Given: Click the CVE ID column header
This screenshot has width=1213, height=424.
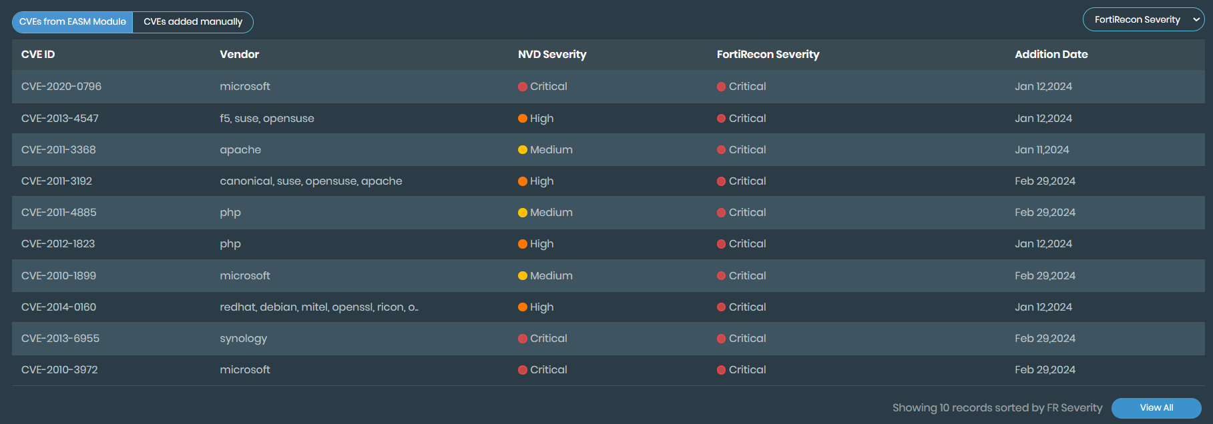Looking at the screenshot, I should pyautogui.click(x=38, y=55).
